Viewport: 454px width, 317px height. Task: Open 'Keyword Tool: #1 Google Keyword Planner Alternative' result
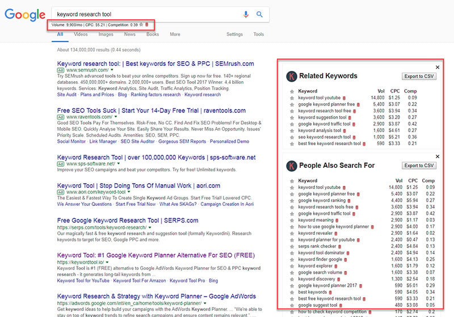155,255
